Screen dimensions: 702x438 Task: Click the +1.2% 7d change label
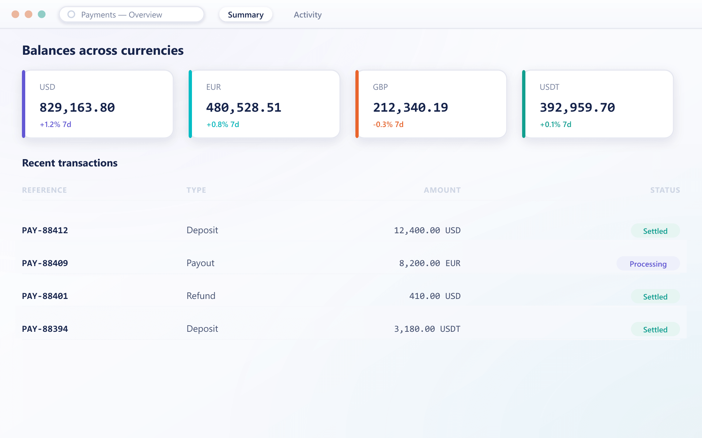click(56, 124)
